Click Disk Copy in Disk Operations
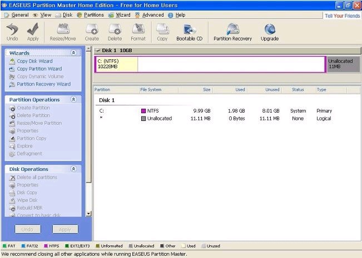 [27, 193]
